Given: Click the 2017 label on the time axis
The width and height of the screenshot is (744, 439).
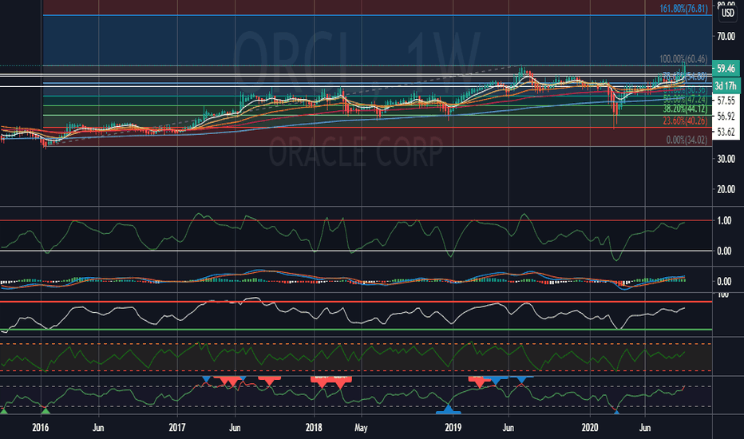Looking at the screenshot, I should point(177,428).
